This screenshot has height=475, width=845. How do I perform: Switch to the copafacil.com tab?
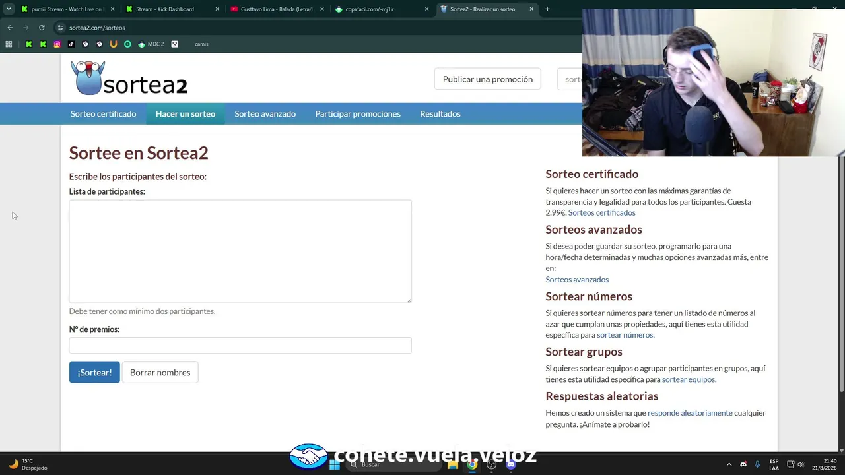(x=381, y=9)
